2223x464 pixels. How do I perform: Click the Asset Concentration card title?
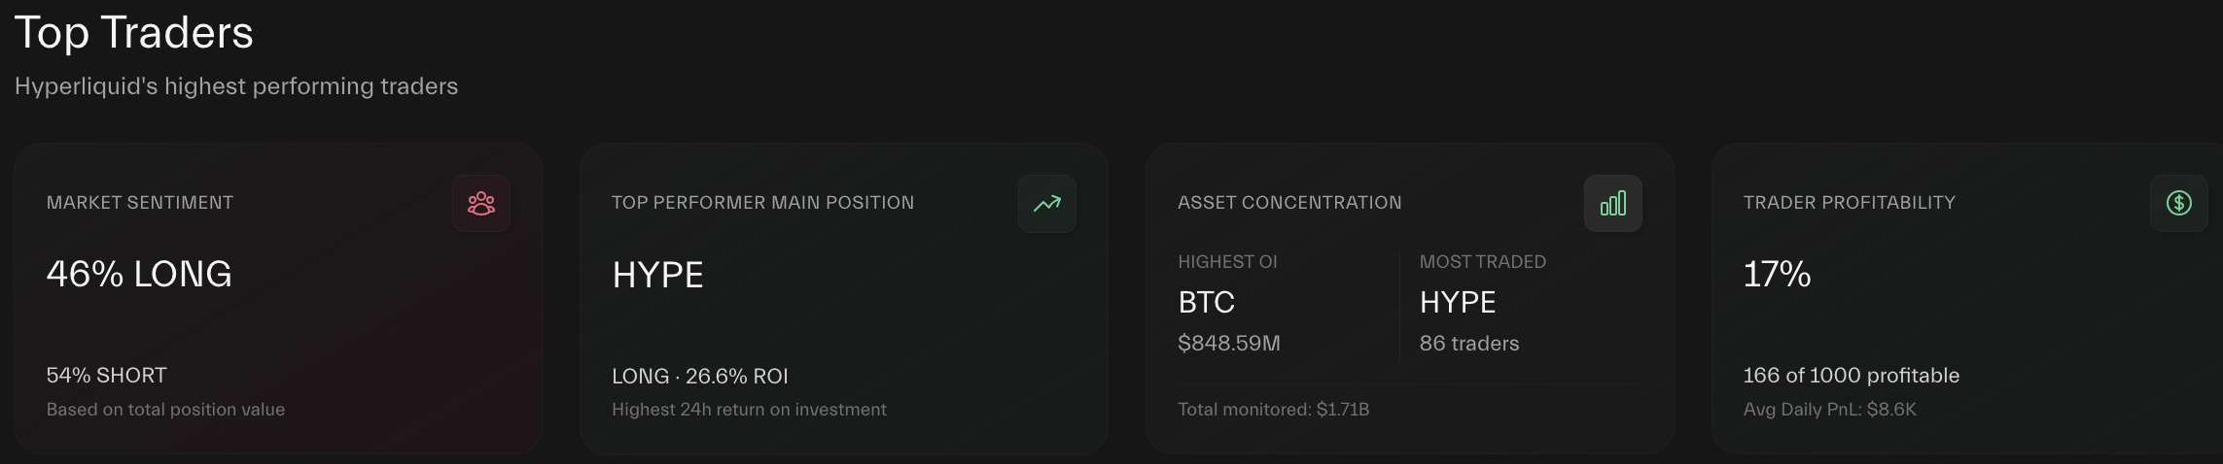[1289, 203]
